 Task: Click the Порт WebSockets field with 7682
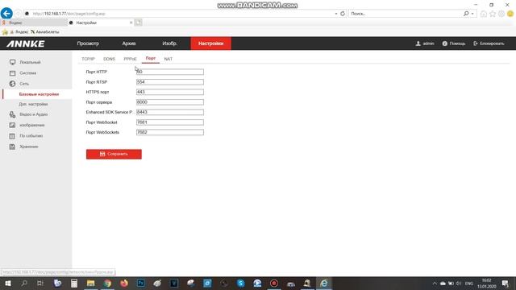point(170,132)
